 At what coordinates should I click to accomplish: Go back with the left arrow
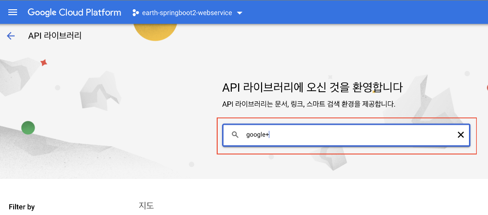[x=11, y=36]
